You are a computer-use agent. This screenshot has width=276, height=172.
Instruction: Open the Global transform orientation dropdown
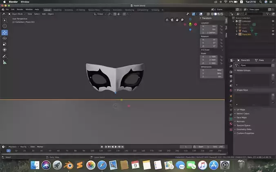pyautogui.click(x=100, y=14)
